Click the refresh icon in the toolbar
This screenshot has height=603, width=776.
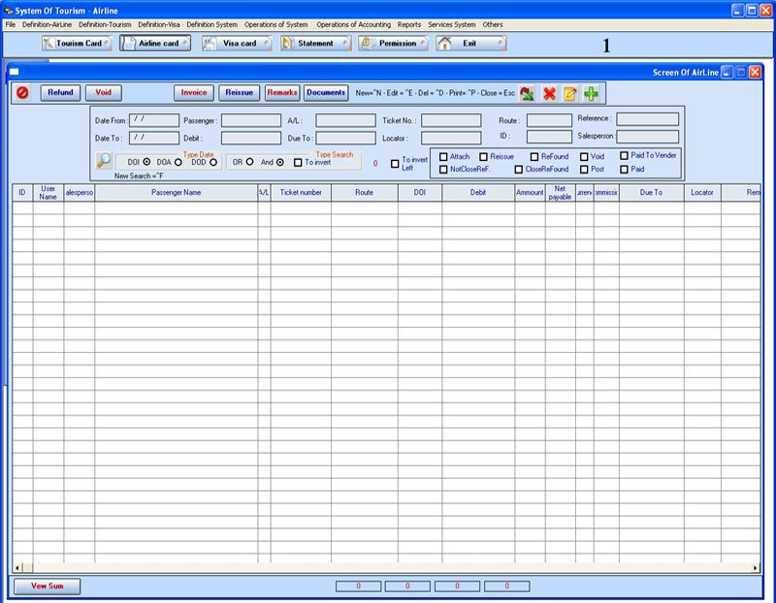[527, 93]
